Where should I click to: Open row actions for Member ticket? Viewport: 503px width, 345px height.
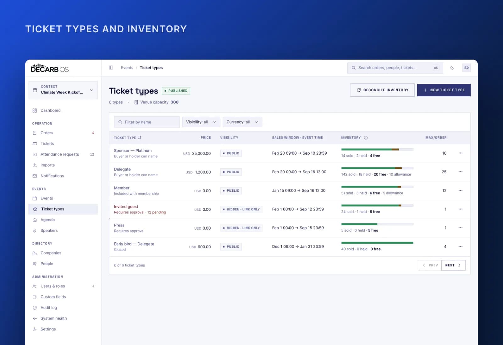(x=461, y=191)
